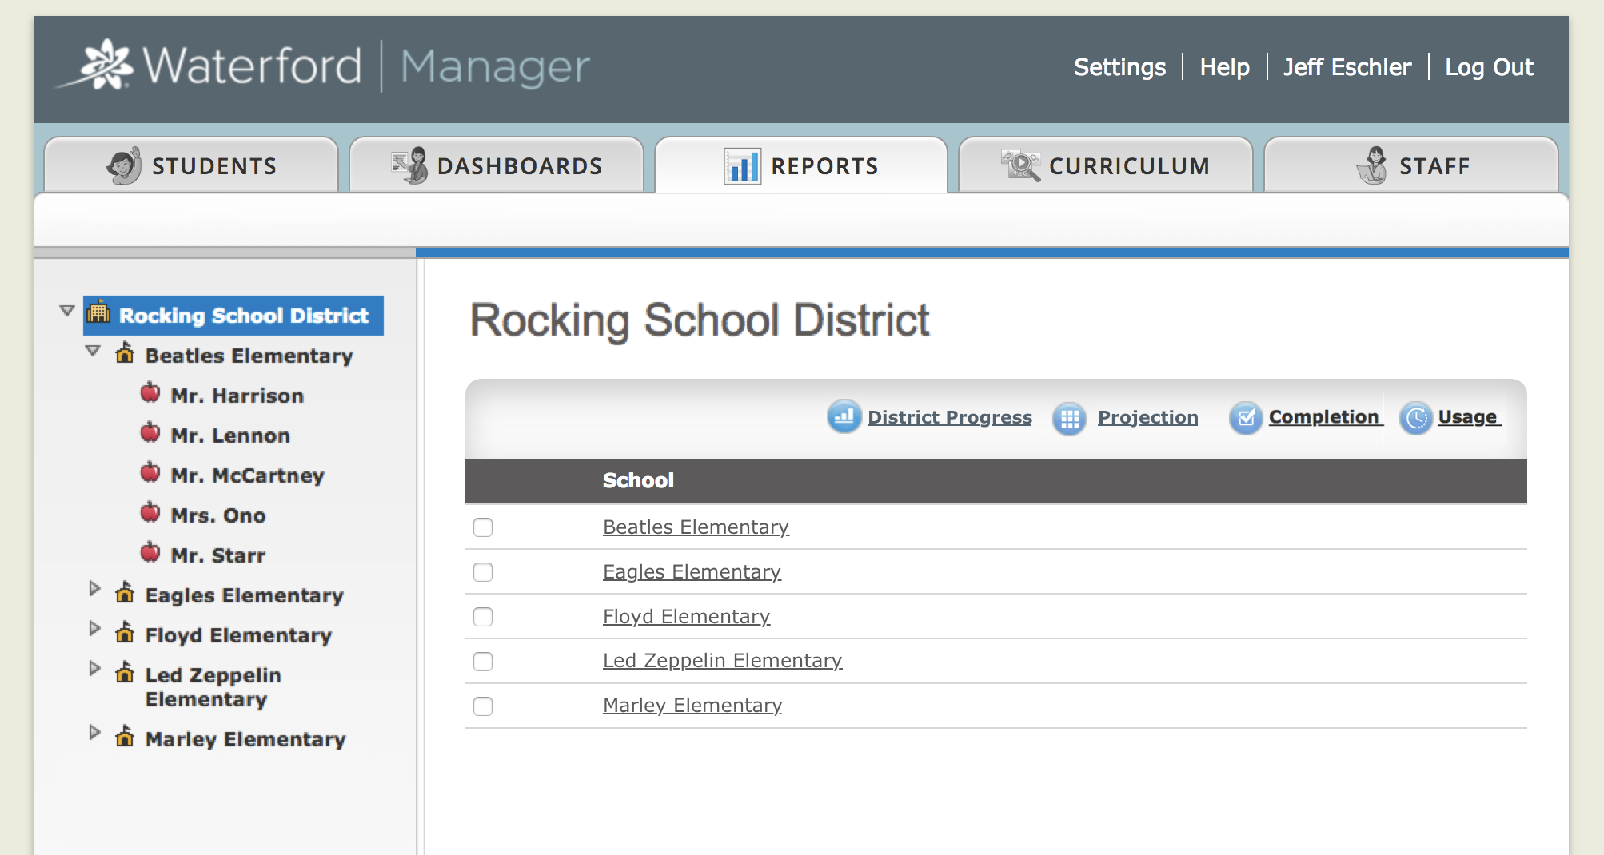The image size is (1604, 855).
Task: Click the apple icon beside Mrs. Ono
Action: [150, 512]
